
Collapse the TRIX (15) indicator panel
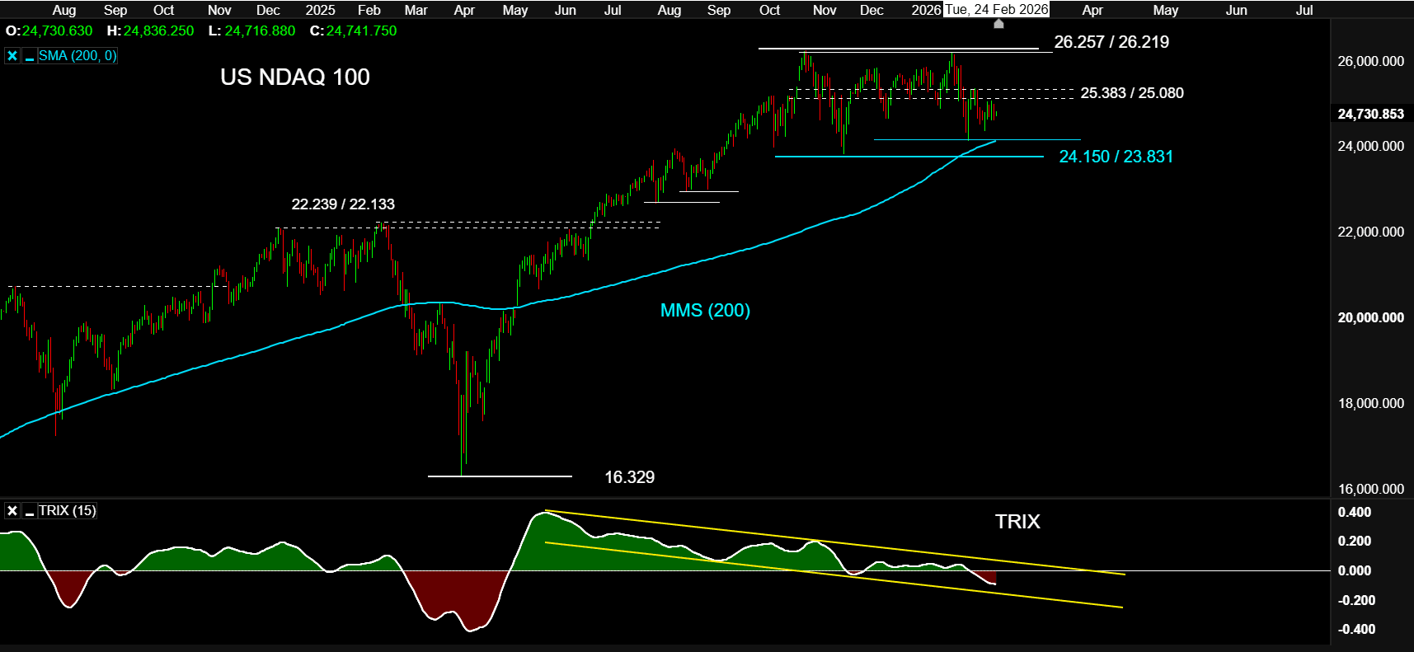tap(30, 511)
